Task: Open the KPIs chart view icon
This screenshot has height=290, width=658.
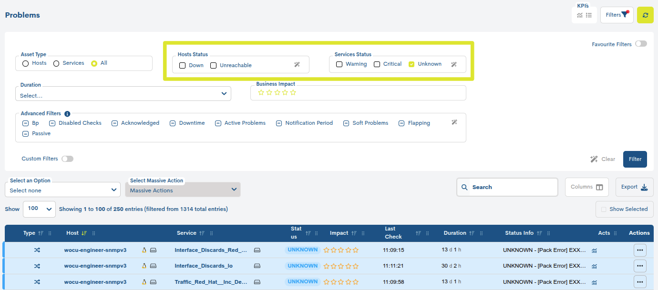Action: coord(580,15)
